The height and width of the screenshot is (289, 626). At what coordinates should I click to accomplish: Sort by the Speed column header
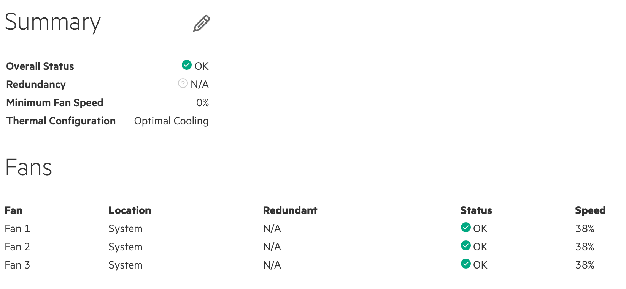pos(590,210)
